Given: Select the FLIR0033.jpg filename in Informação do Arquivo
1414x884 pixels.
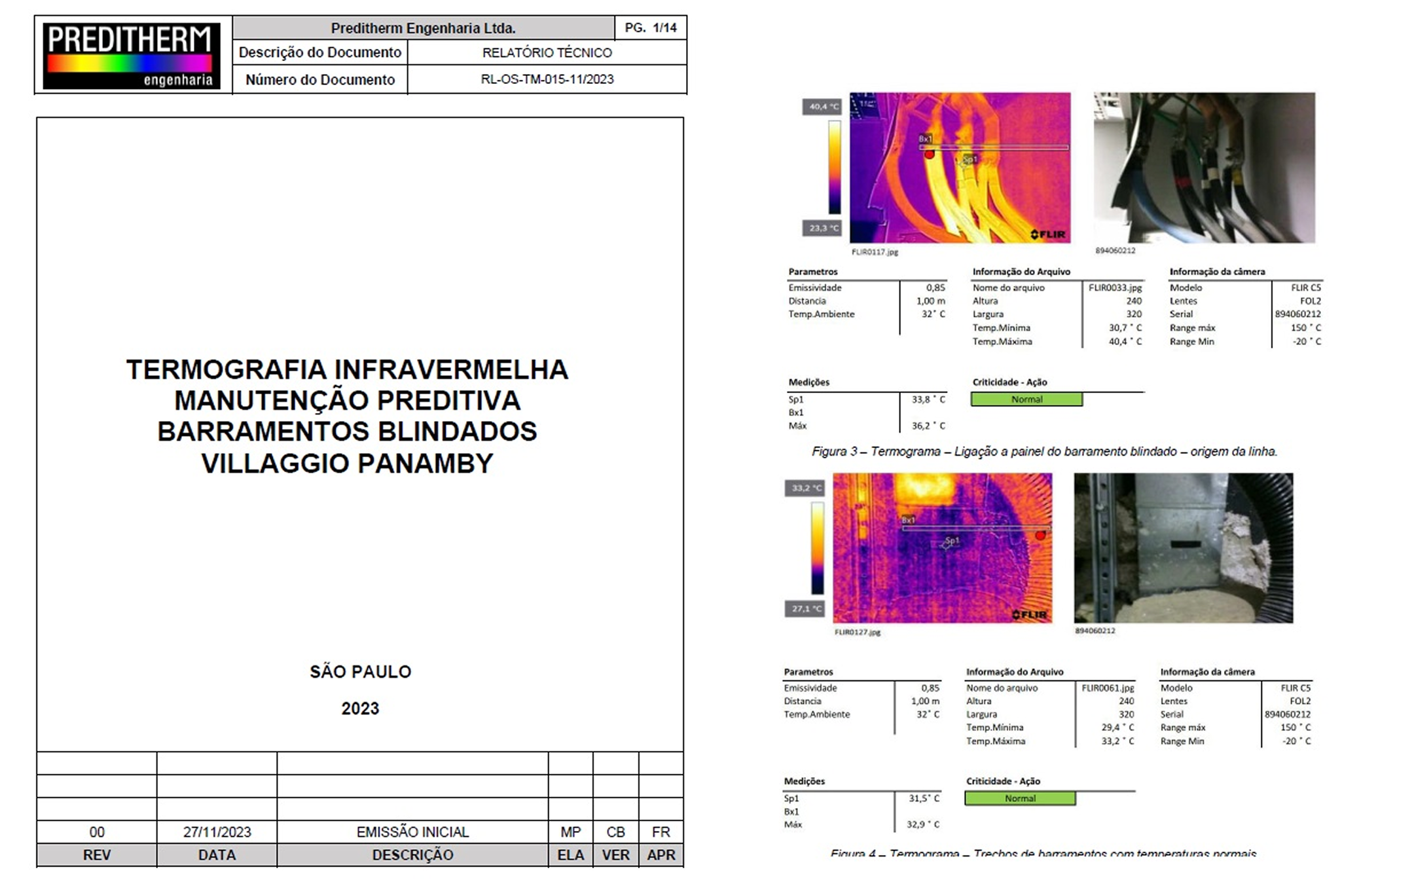Looking at the screenshot, I should (x=1115, y=287).
